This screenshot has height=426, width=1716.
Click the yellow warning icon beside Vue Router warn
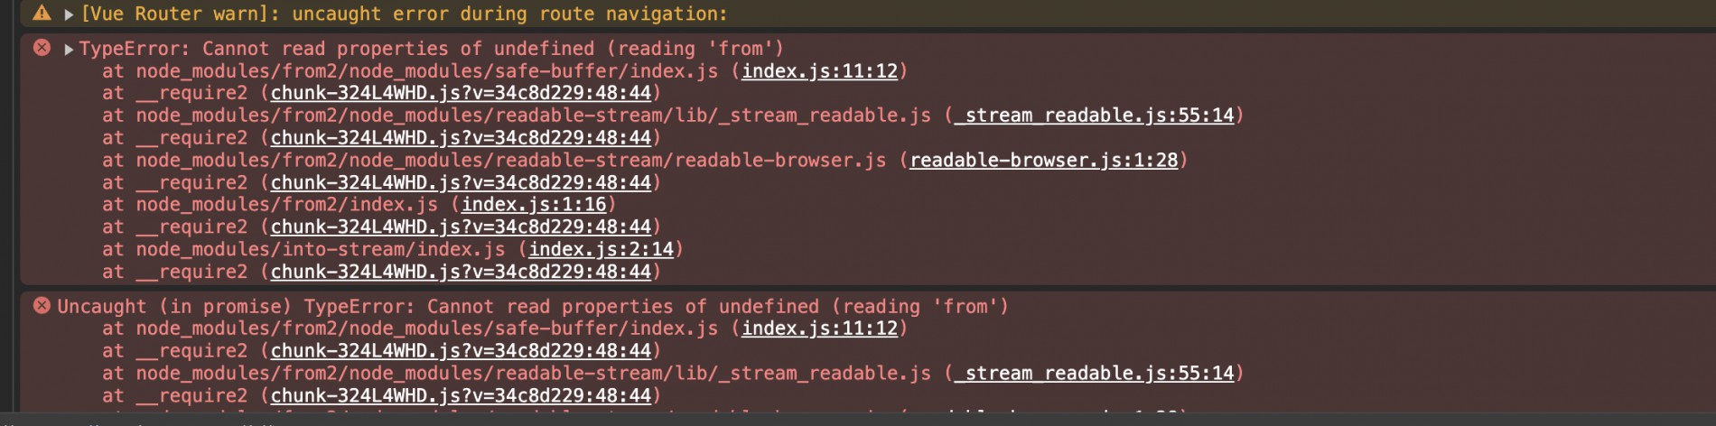point(42,14)
